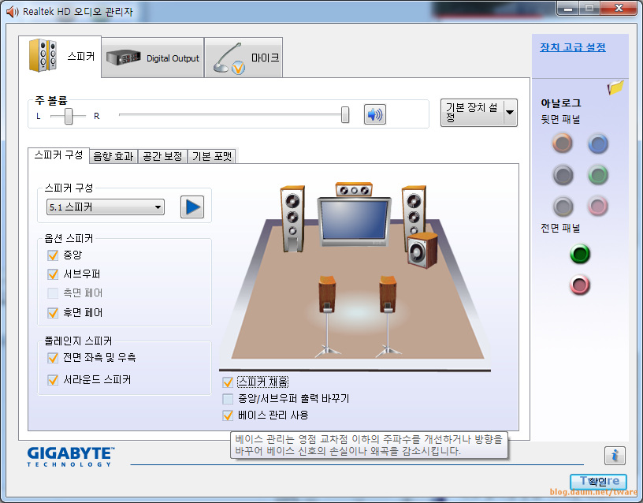Open the 공간 보정 tab

click(163, 156)
